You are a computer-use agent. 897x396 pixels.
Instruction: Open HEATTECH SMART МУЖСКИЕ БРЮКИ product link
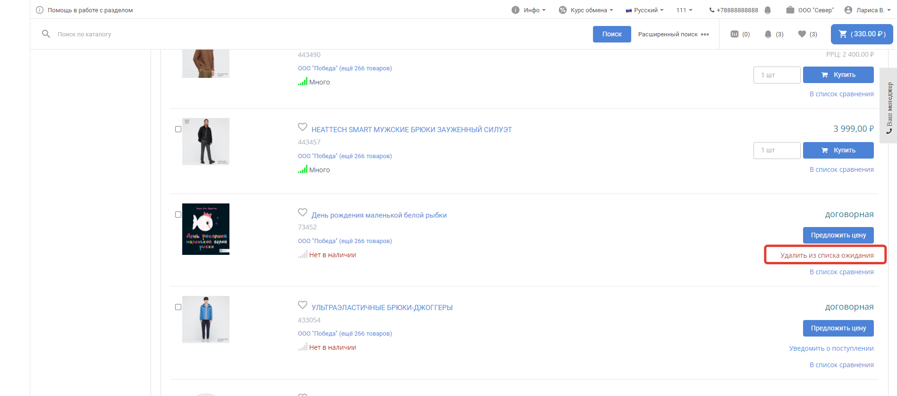tap(412, 129)
